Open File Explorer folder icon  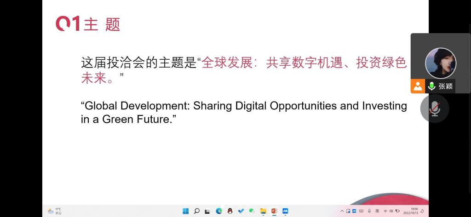[x=263, y=211]
